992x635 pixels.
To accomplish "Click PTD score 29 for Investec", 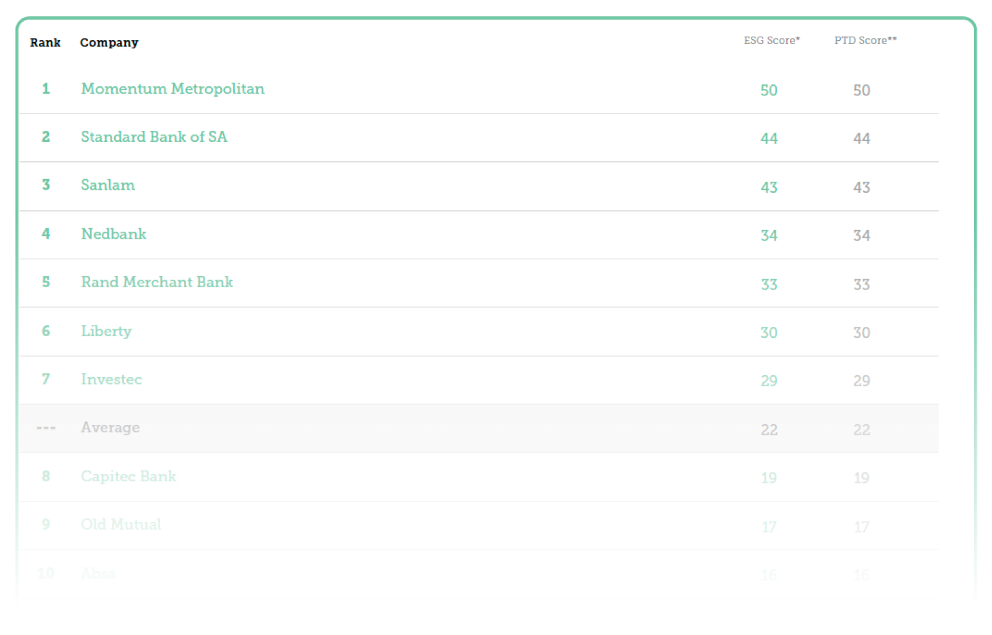I will pos(862,381).
